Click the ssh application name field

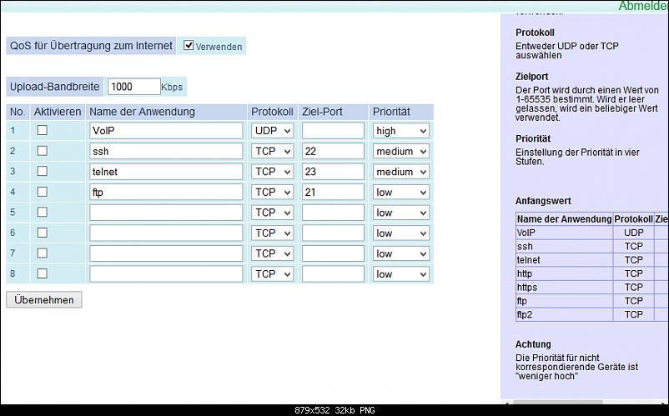click(x=166, y=152)
